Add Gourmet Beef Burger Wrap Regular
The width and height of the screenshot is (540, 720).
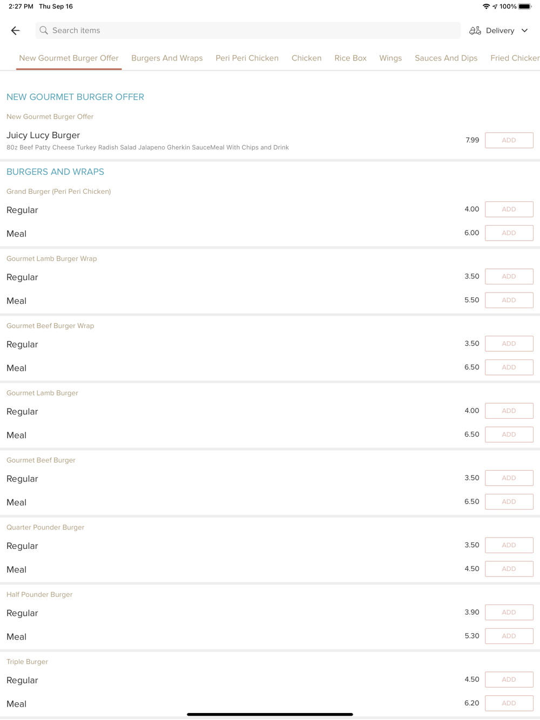point(509,344)
